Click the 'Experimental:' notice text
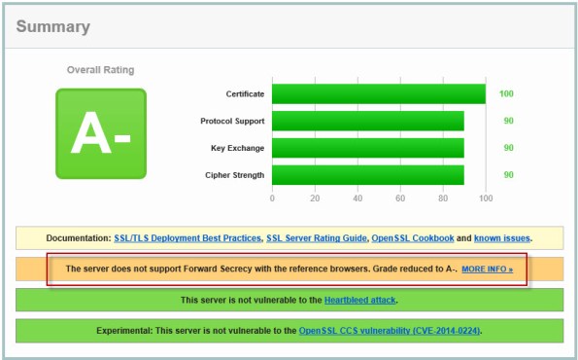The height and width of the screenshot is (360, 578). 196,331
